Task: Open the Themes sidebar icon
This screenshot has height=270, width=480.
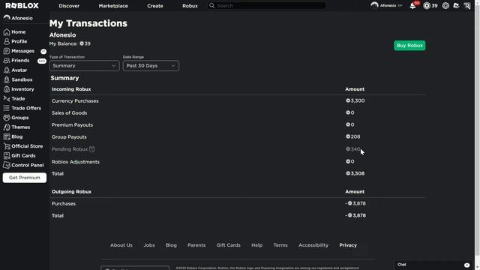Action: tap(7, 127)
